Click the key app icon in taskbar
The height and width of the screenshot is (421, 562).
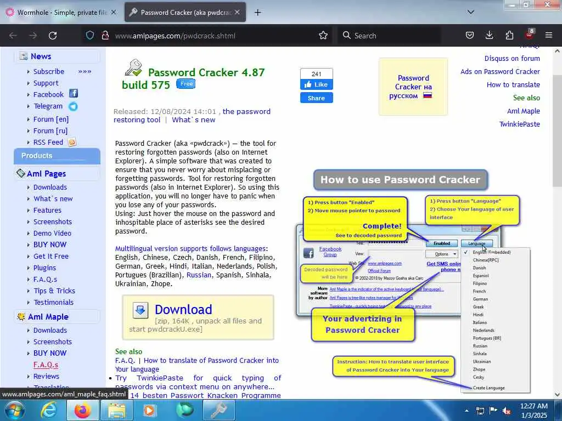click(x=219, y=410)
